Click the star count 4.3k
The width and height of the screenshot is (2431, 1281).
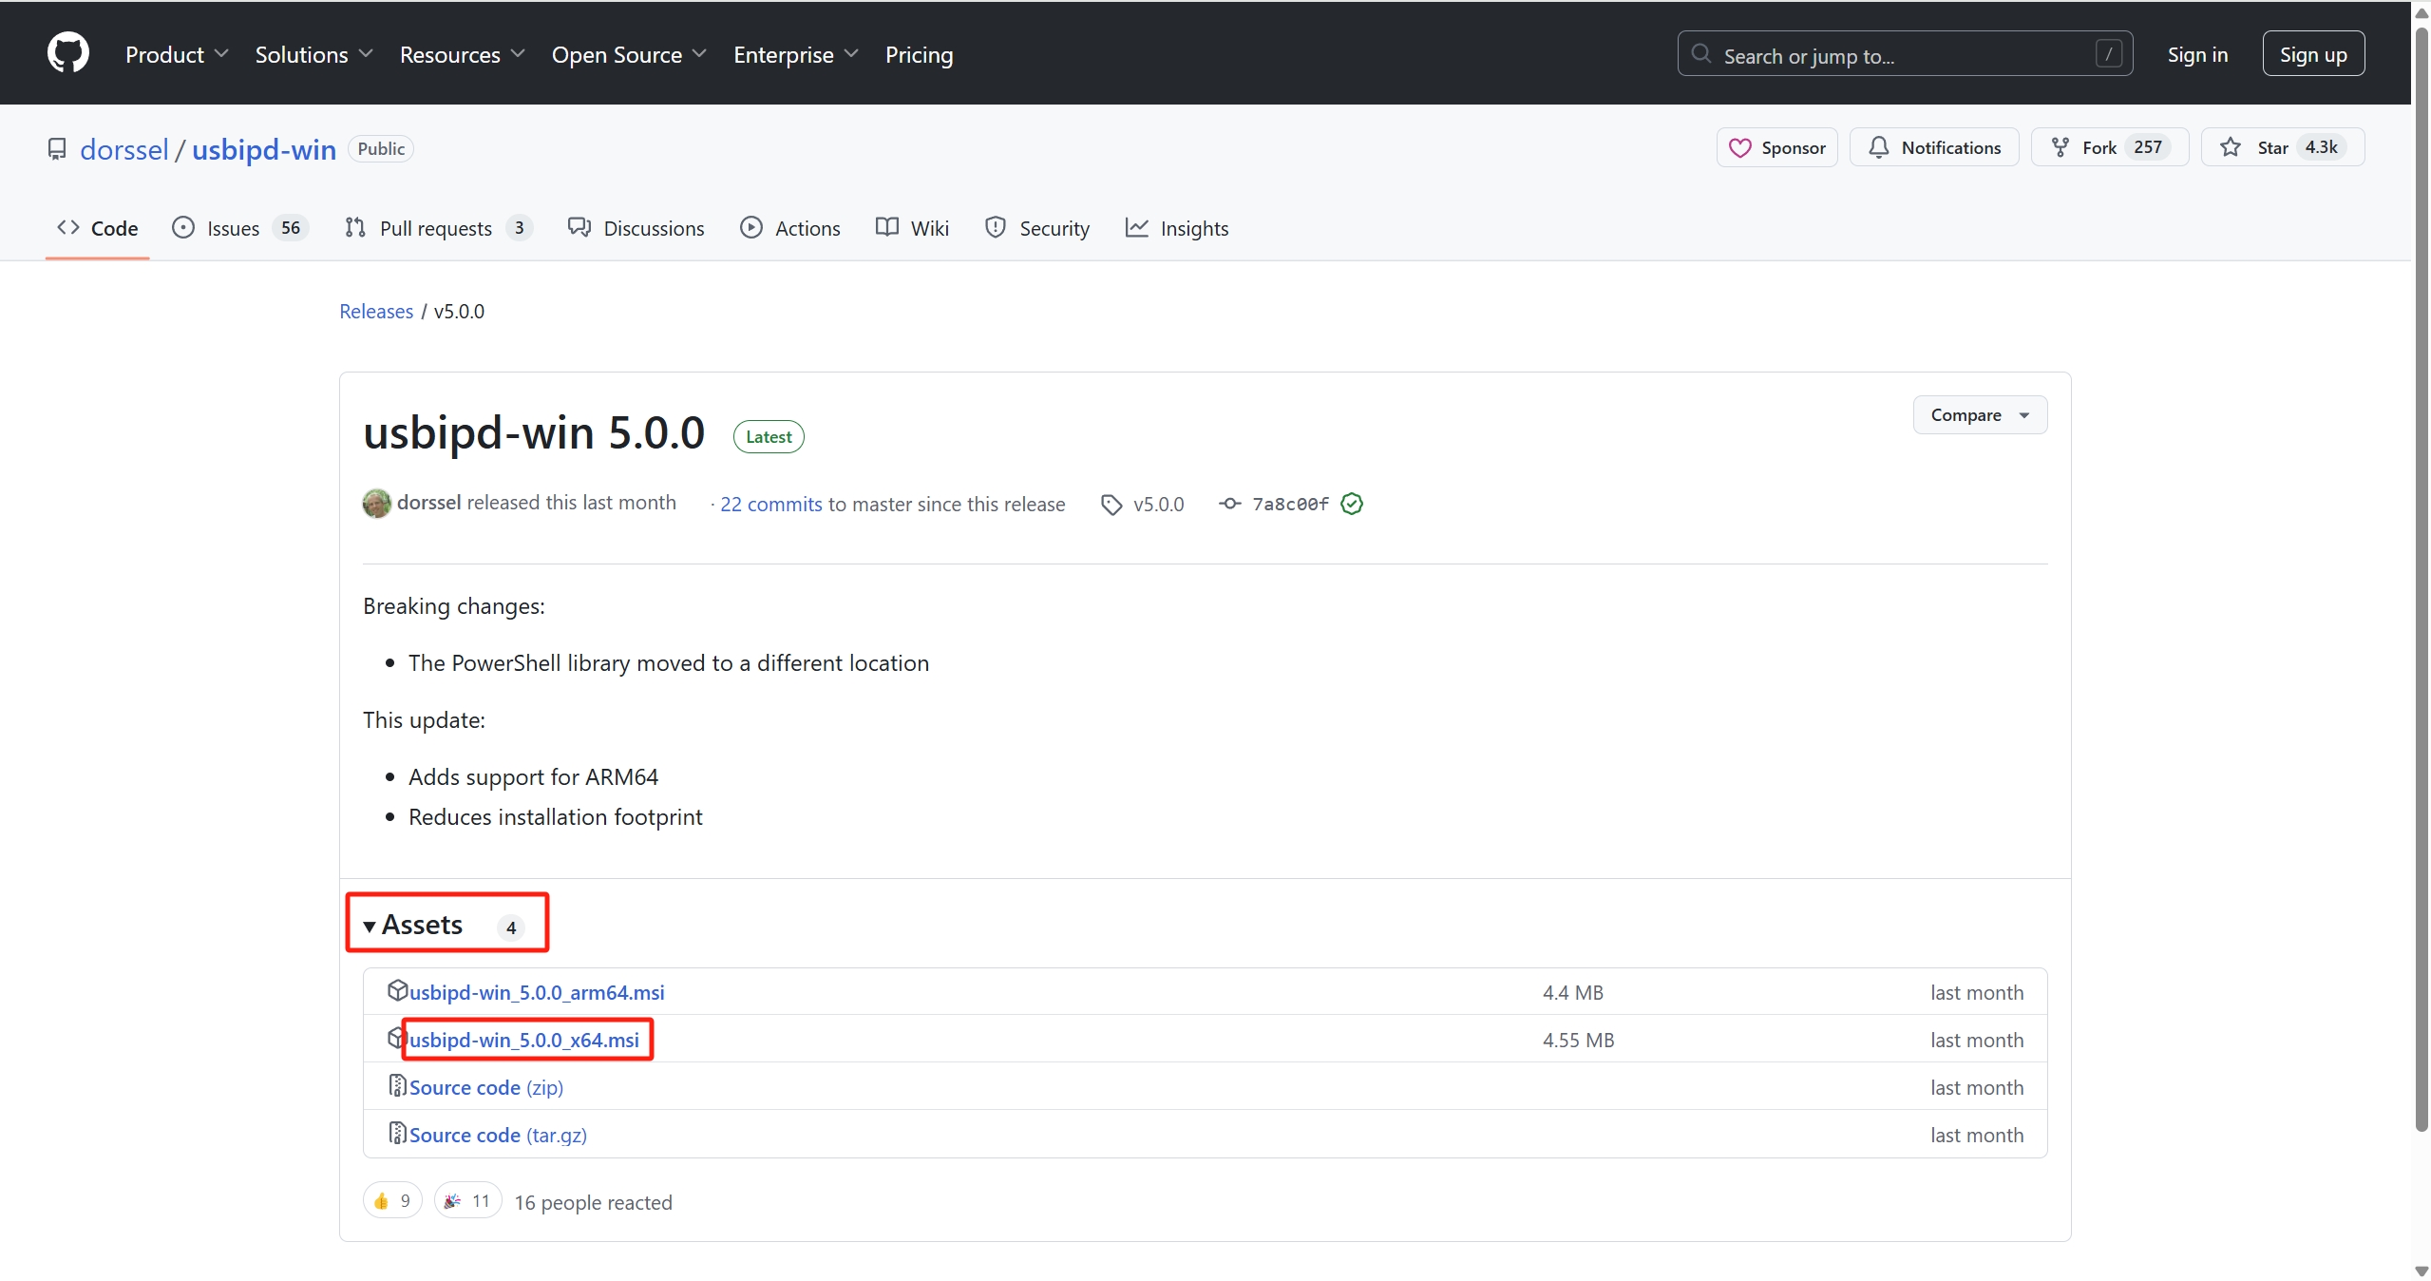(x=2321, y=147)
